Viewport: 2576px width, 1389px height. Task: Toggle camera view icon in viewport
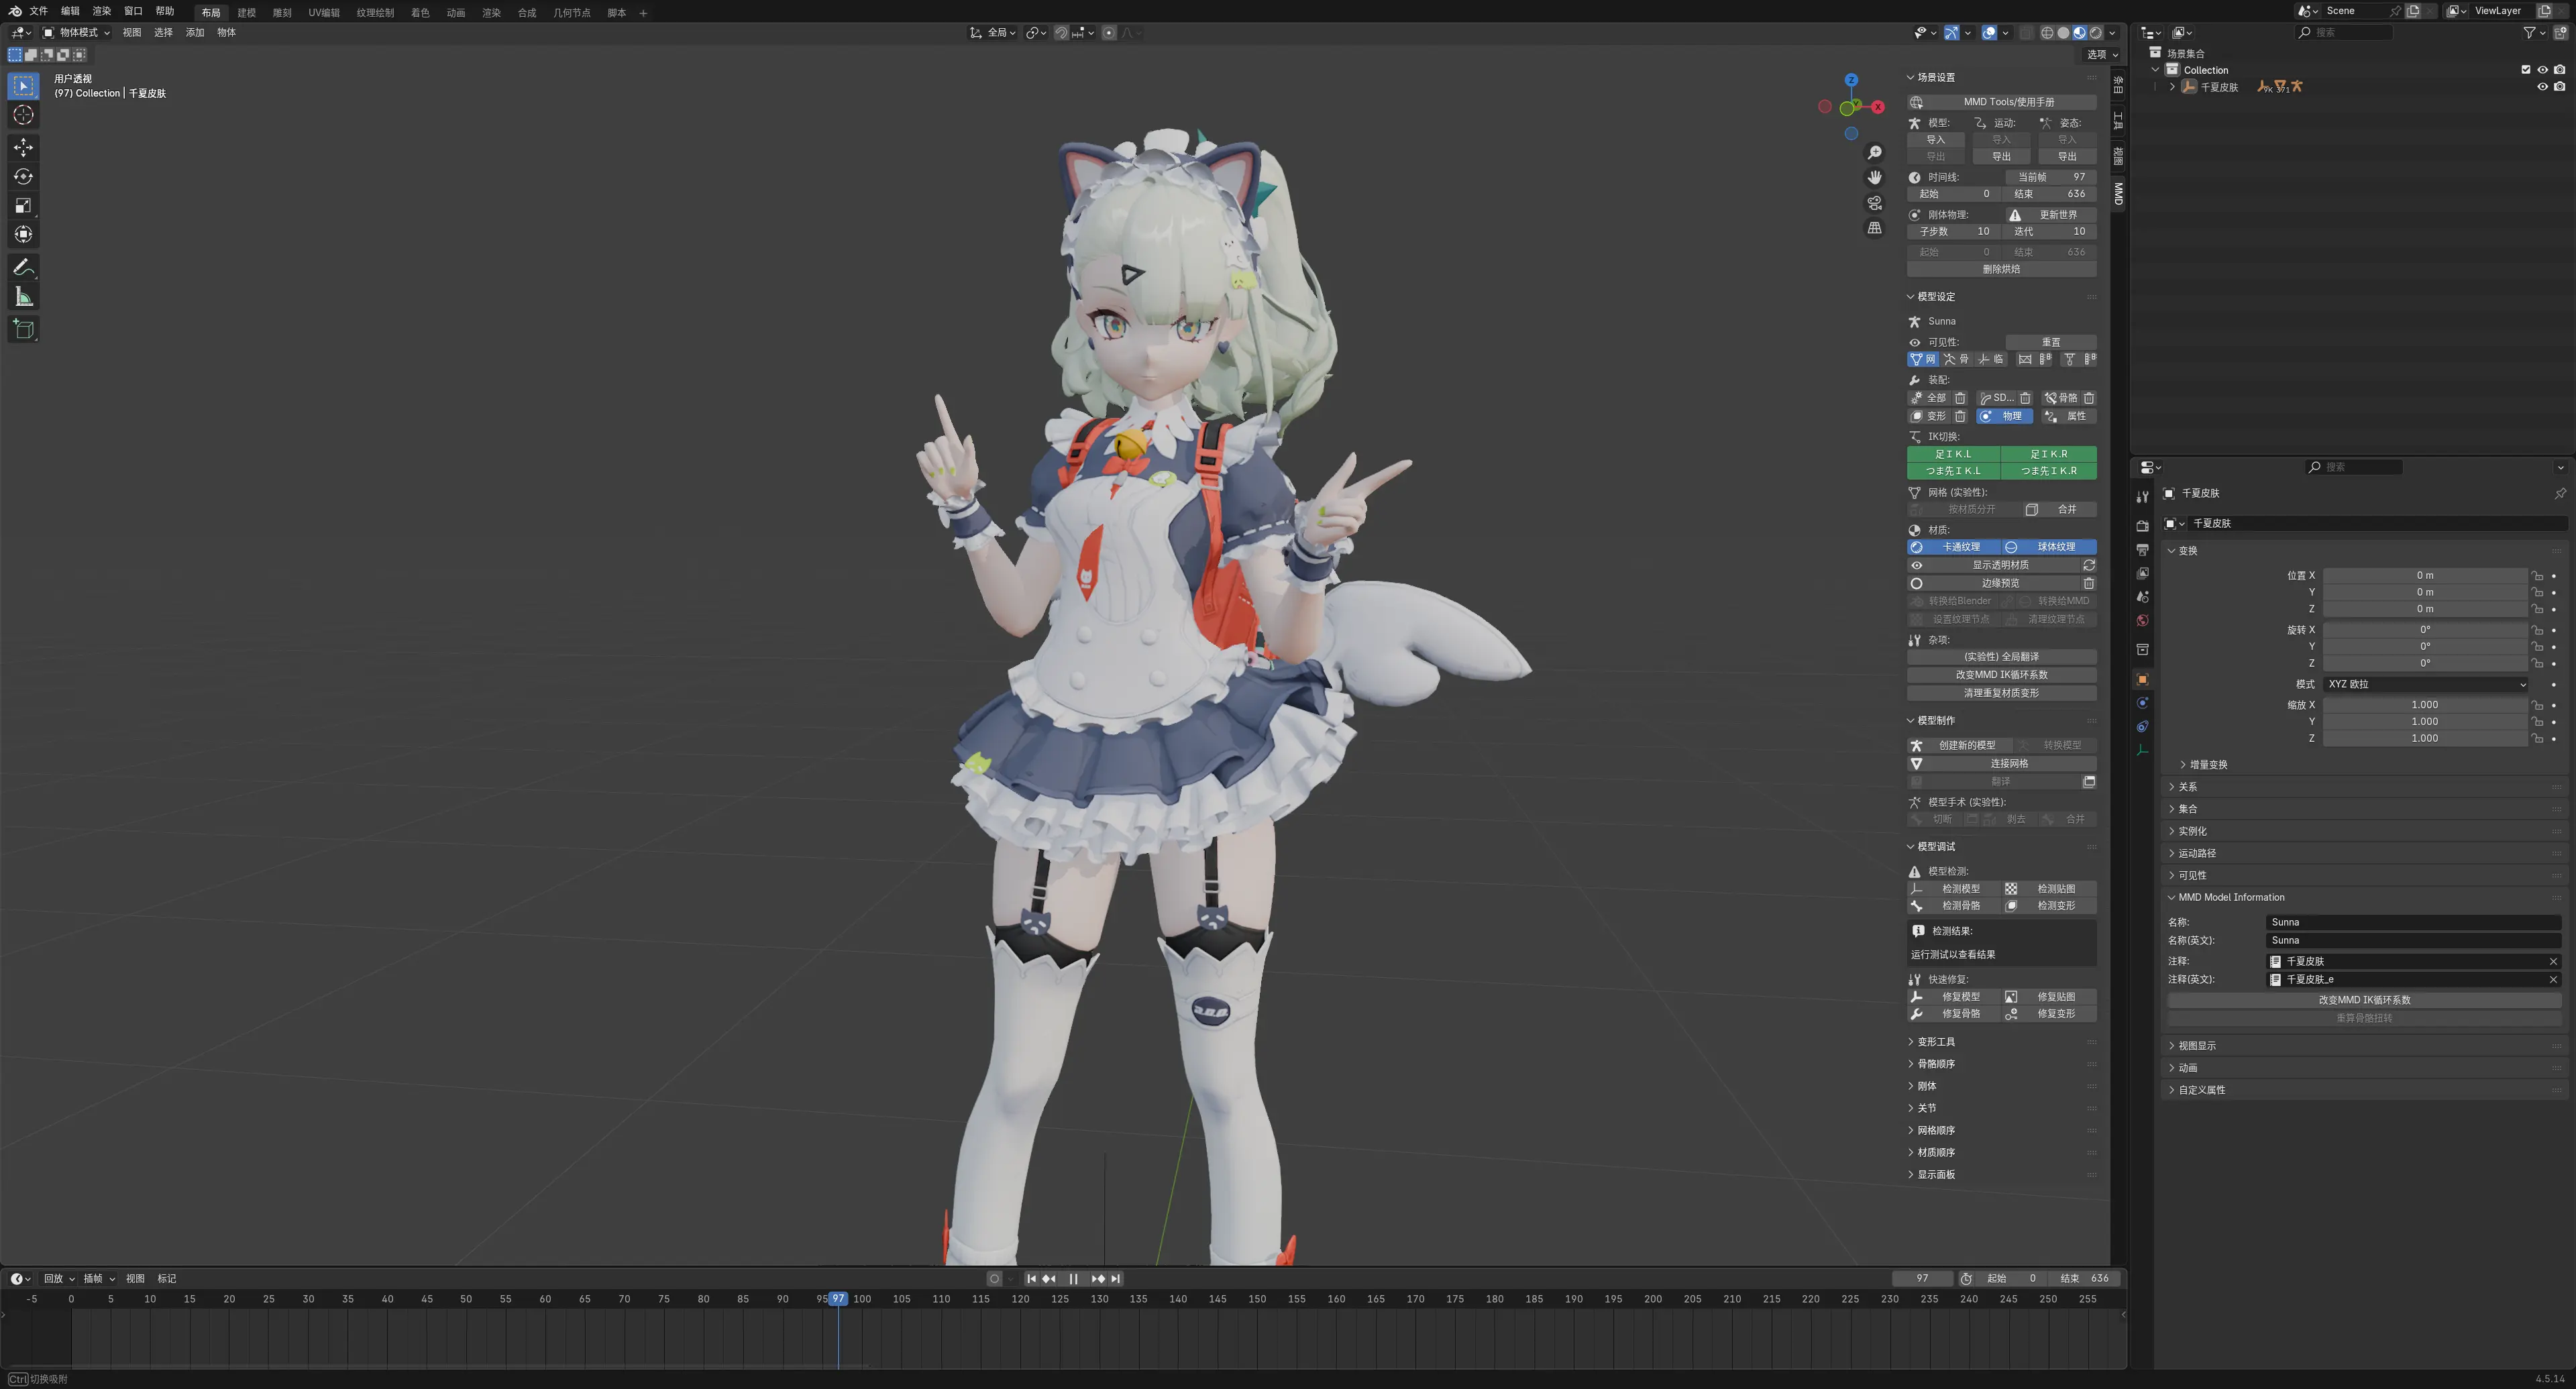tap(1874, 203)
